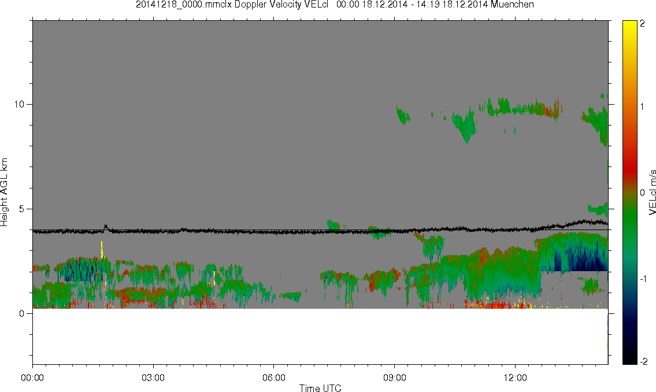Click the colorbar label 0
The width and height of the screenshot is (656, 392).
pos(642,193)
